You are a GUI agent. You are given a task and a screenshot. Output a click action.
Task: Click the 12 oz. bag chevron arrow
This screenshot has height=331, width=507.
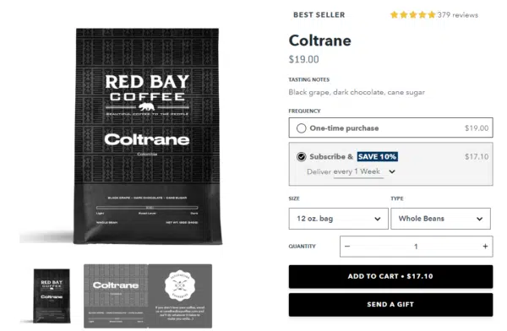tap(378, 219)
